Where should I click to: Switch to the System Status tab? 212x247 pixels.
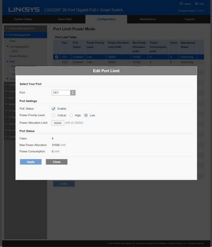coord(23,19)
